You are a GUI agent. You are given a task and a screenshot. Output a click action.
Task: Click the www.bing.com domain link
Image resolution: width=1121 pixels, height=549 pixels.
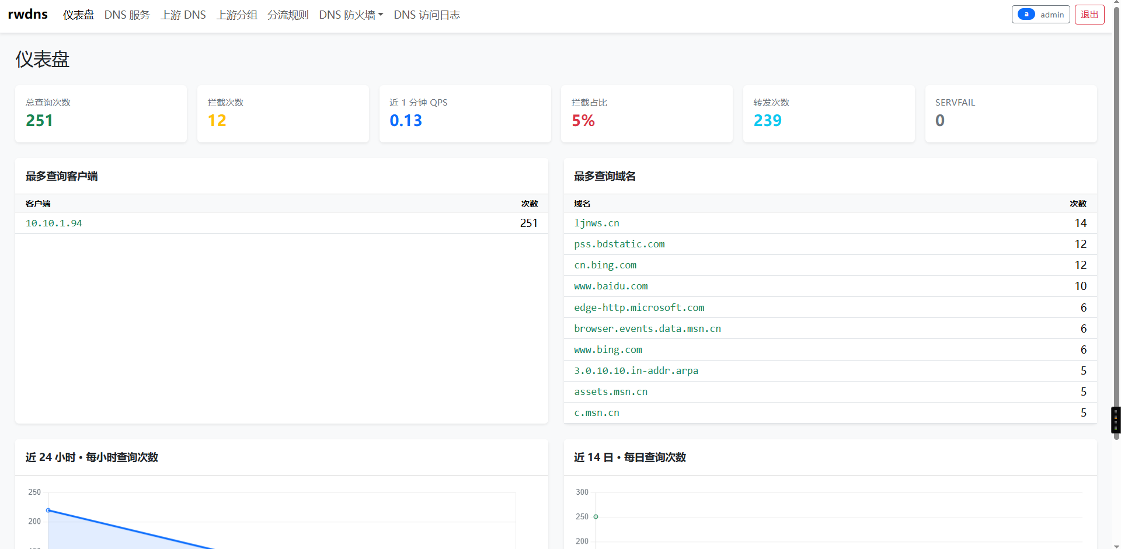click(x=608, y=349)
